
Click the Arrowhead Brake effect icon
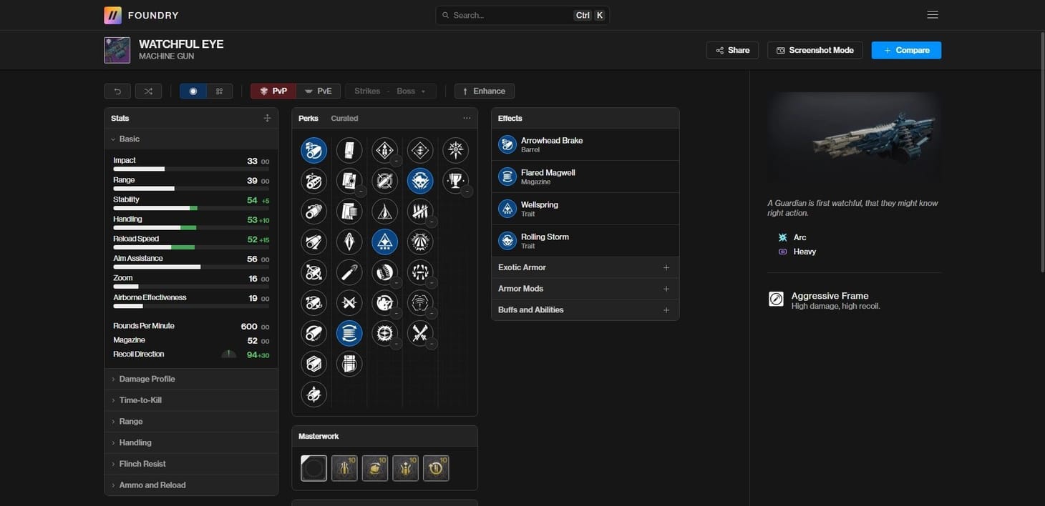(507, 144)
